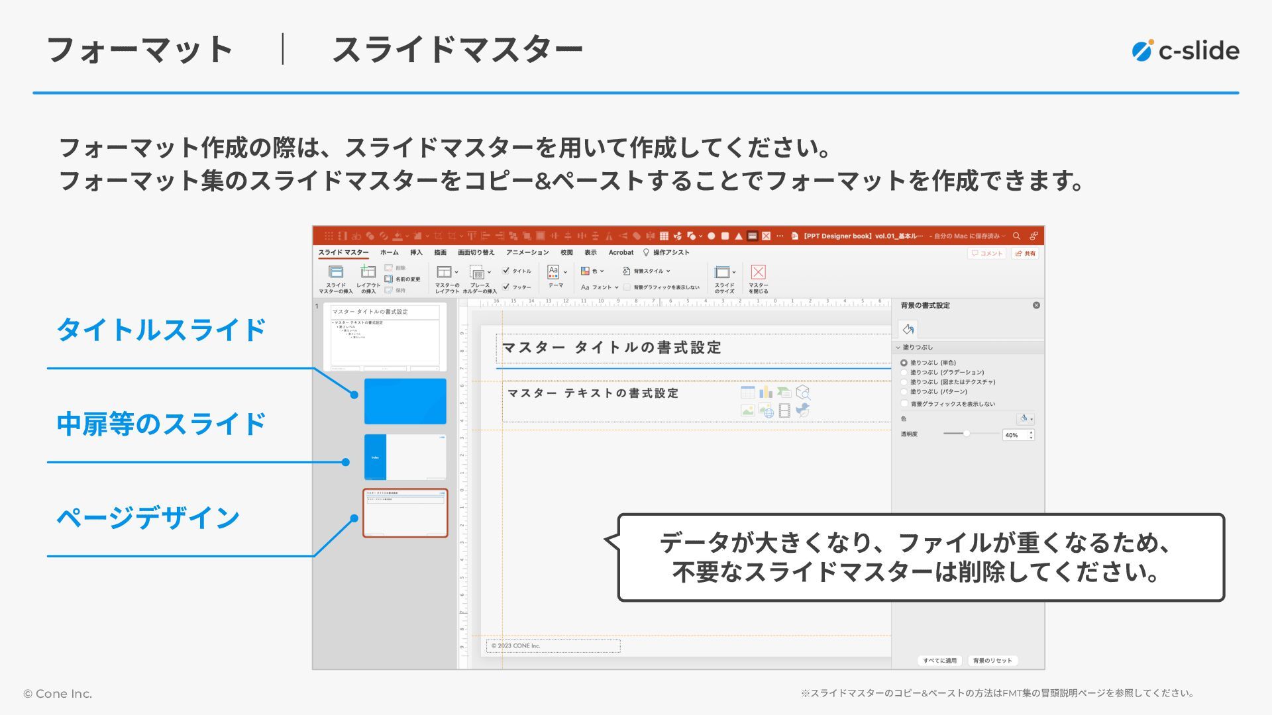
Task: Open the Themes (テーマ) Aa icon
Action: coord(554,271)
